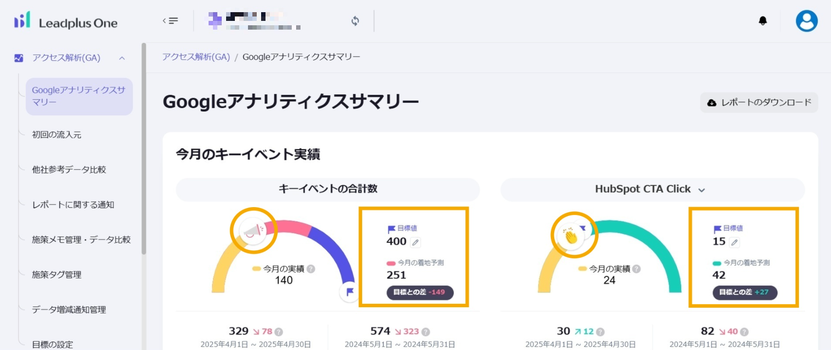Screen dimensions: 831x350
Task: Collapse the アクセス解析(GA) sidebar section
Action: click(122, 58)
